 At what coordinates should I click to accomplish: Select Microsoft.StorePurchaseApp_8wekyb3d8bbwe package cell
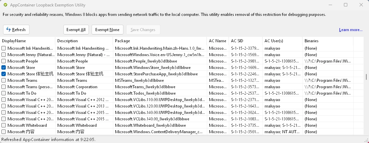[160, 74]
